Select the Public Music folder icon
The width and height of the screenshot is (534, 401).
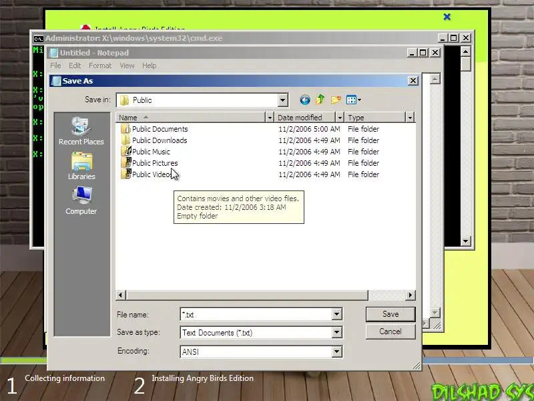[x=126, y=152]
